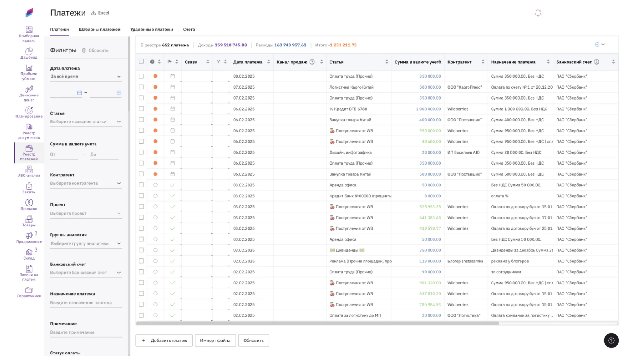Open Заявки на платеж sidebar icon
Screen dimensions: 629x360
[29, 269]
